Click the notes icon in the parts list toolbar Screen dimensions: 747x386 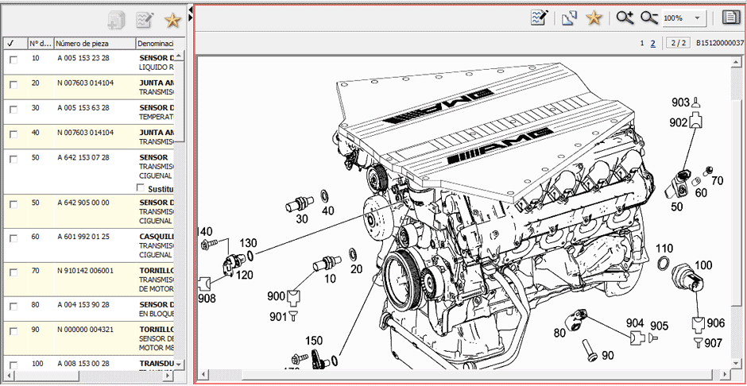pos(145,20)
